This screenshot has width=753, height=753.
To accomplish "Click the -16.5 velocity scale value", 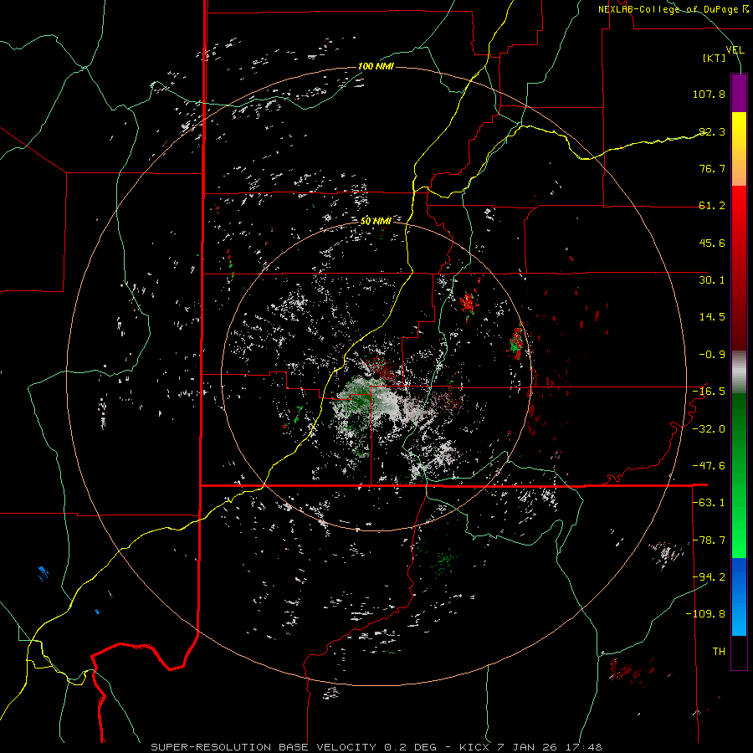I will click(x=709, y=392).
